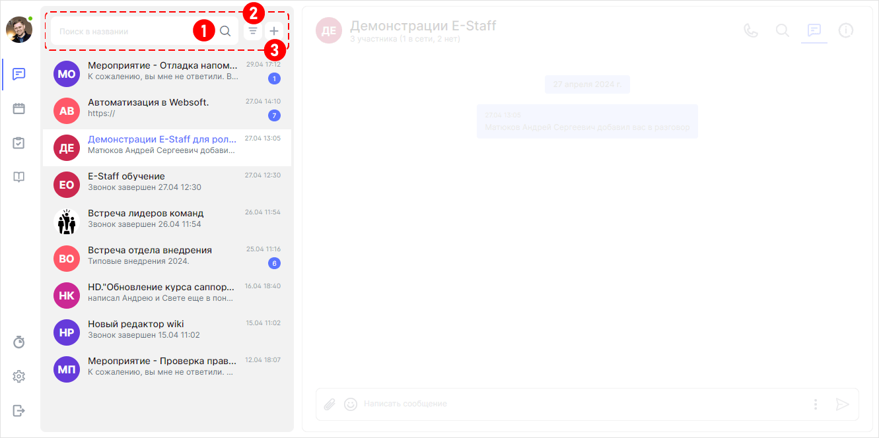Open the time tracker stopwatch icon

pyautogui.click(x=18, y=342)
